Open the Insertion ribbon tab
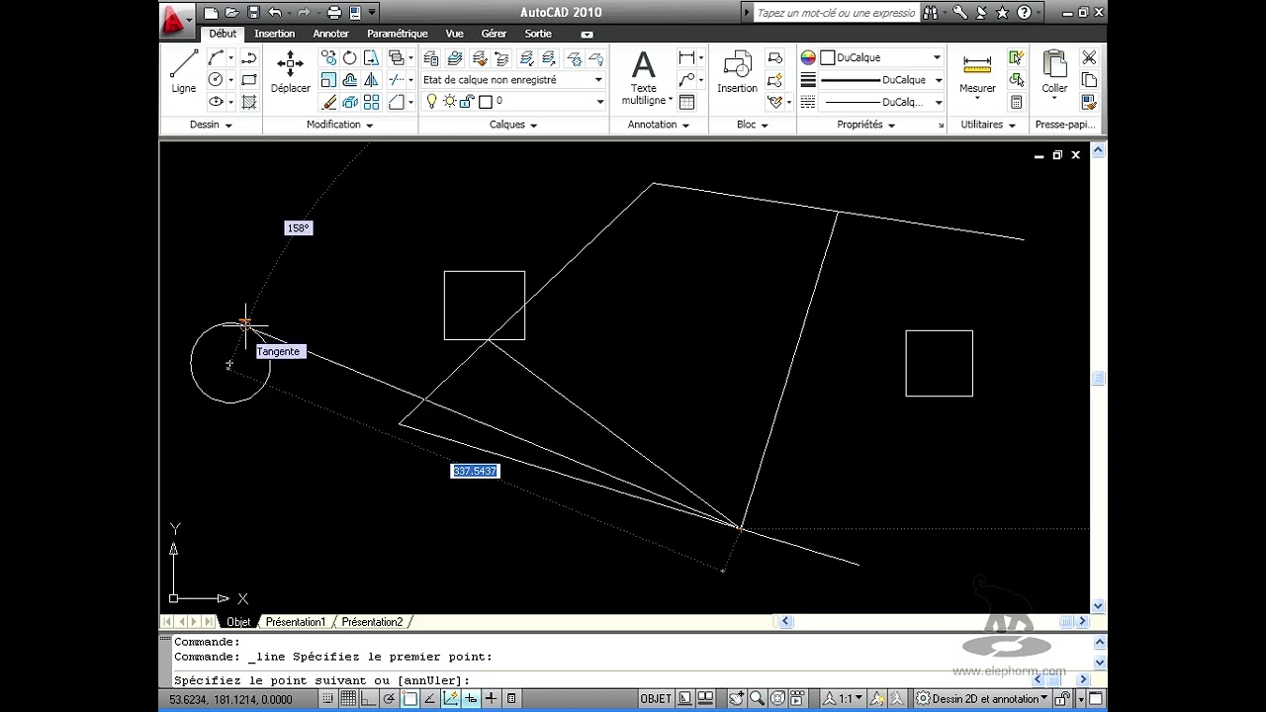 coord(274,34)
